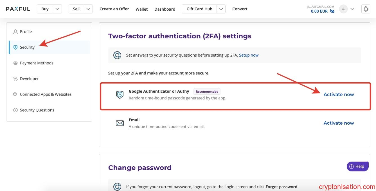The width and height of the screenshot is (376, 191).
Task: Toggle balance visibility eye icon
Action: [332, 11]
